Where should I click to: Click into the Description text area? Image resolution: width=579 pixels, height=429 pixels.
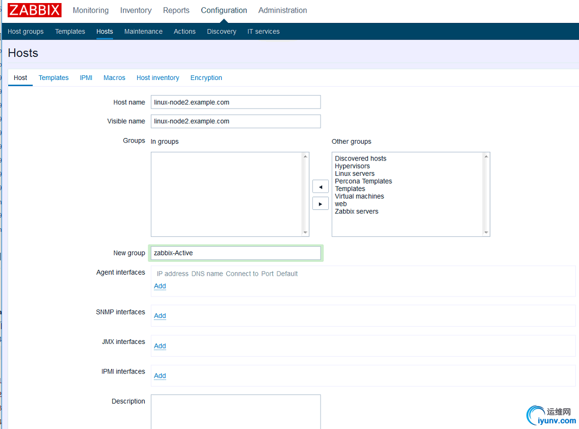tap(235, 412)
